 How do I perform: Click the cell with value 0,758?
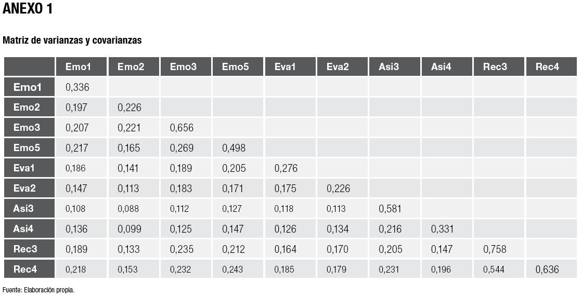tap(495, 249)
